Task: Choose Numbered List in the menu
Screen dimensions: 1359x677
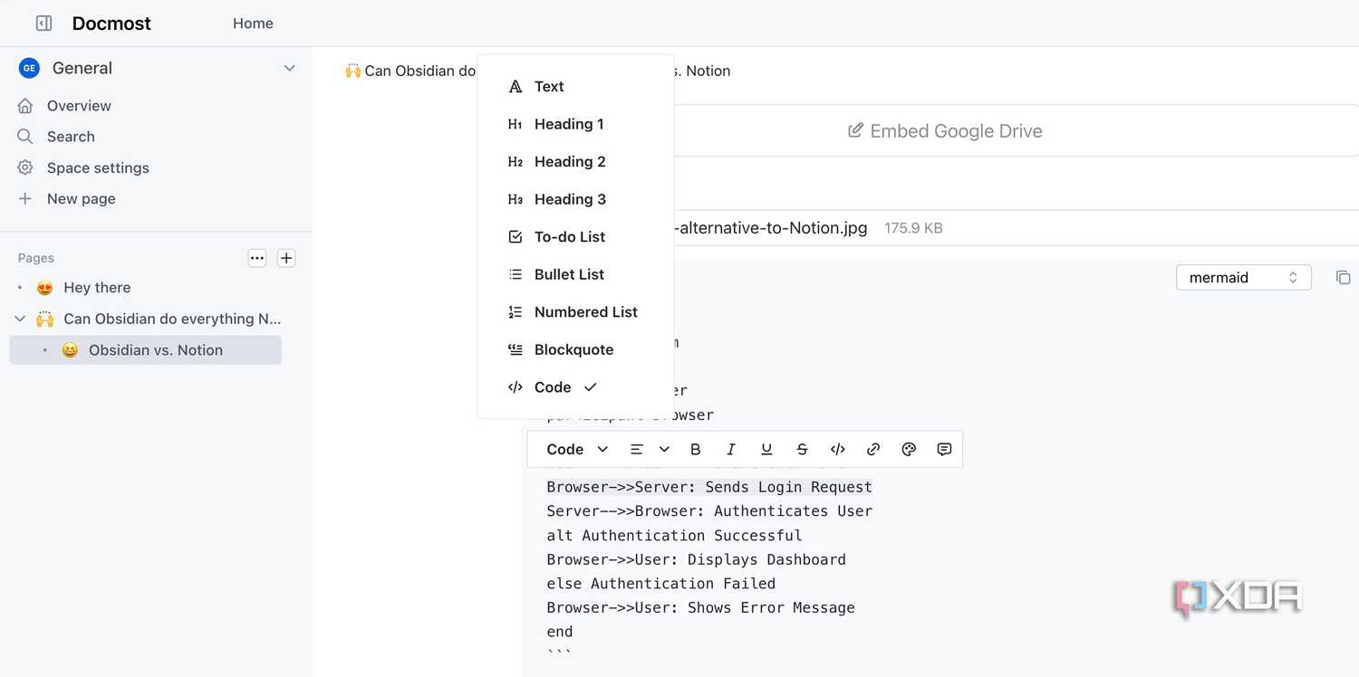Action: coord(575,312)
